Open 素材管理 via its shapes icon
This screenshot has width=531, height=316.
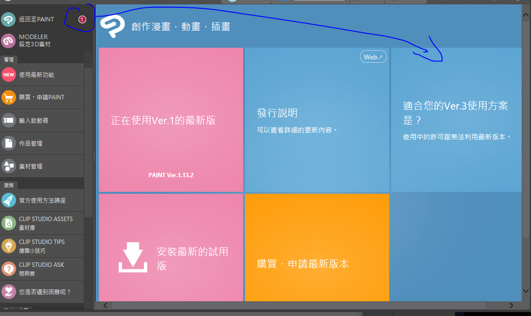pos(9,166)
